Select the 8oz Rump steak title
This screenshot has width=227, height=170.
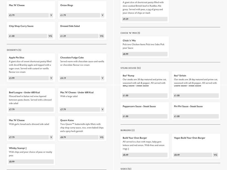tap(129, 76)
